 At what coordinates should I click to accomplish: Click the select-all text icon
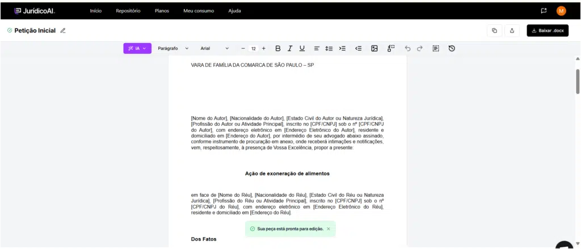point(436,48)
